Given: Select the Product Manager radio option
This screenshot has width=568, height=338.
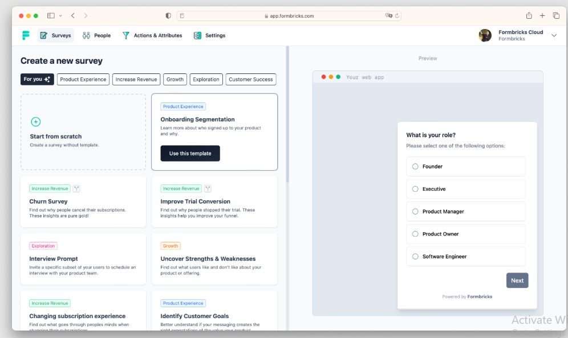Looking at the screenshot, I should (415, 212).
